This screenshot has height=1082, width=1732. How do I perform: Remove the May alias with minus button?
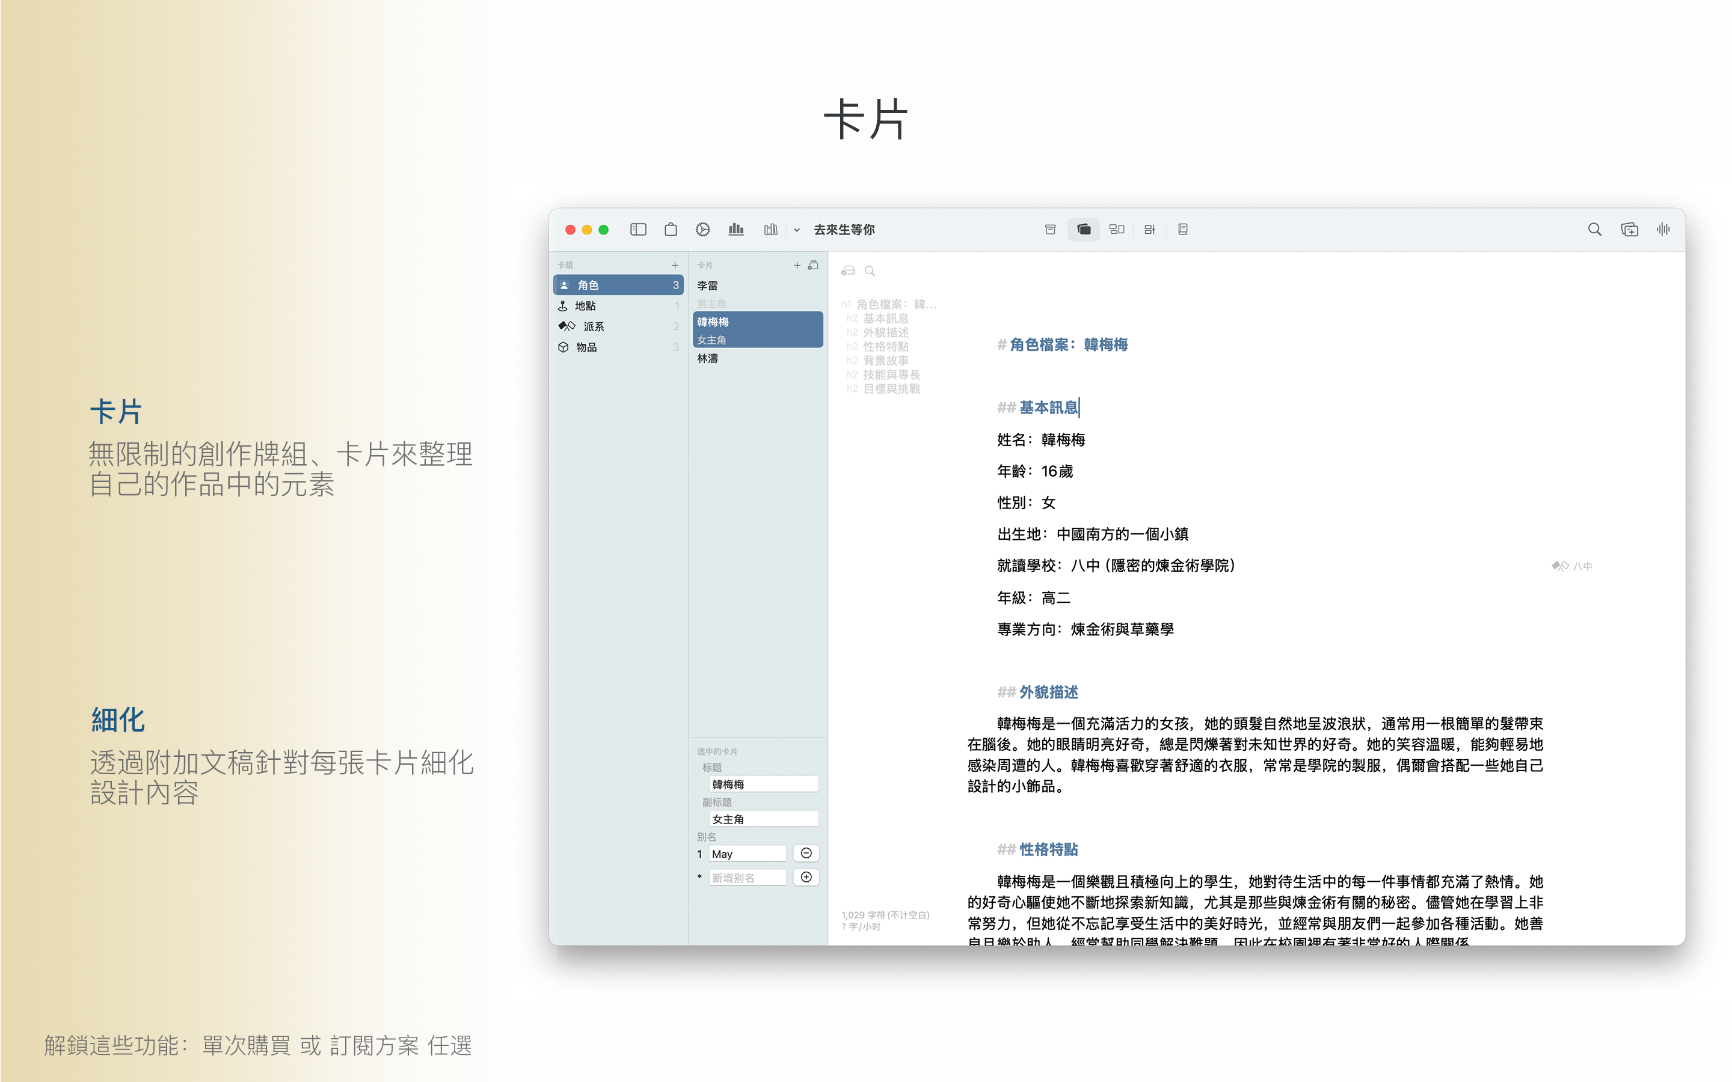point(806,853)
